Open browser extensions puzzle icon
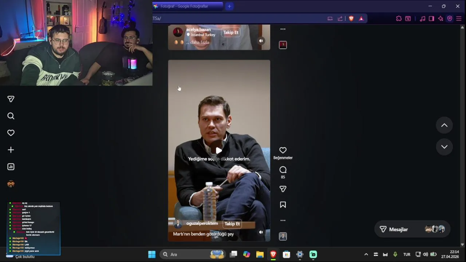 coord(399,19)
